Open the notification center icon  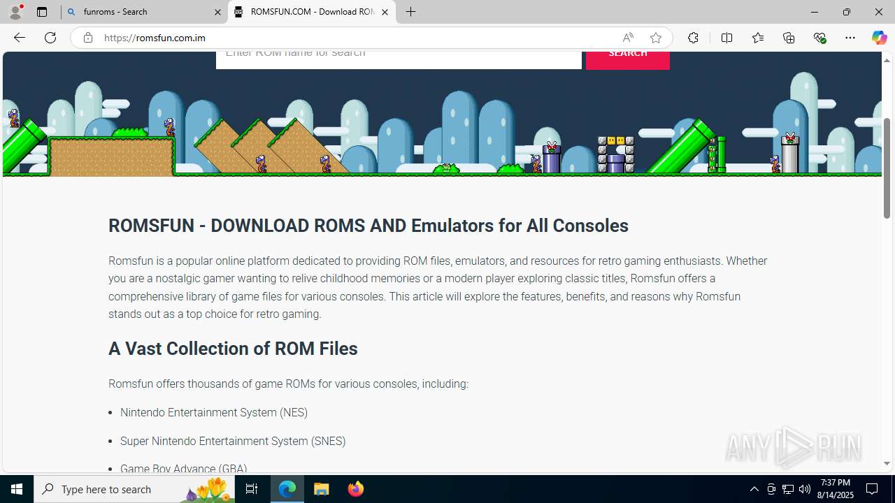[873, 489]
